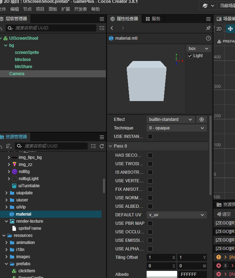The height and width of the screenshot is (278, 235).
Task: Click the console error icon with count 8
Action: [219, 265]
